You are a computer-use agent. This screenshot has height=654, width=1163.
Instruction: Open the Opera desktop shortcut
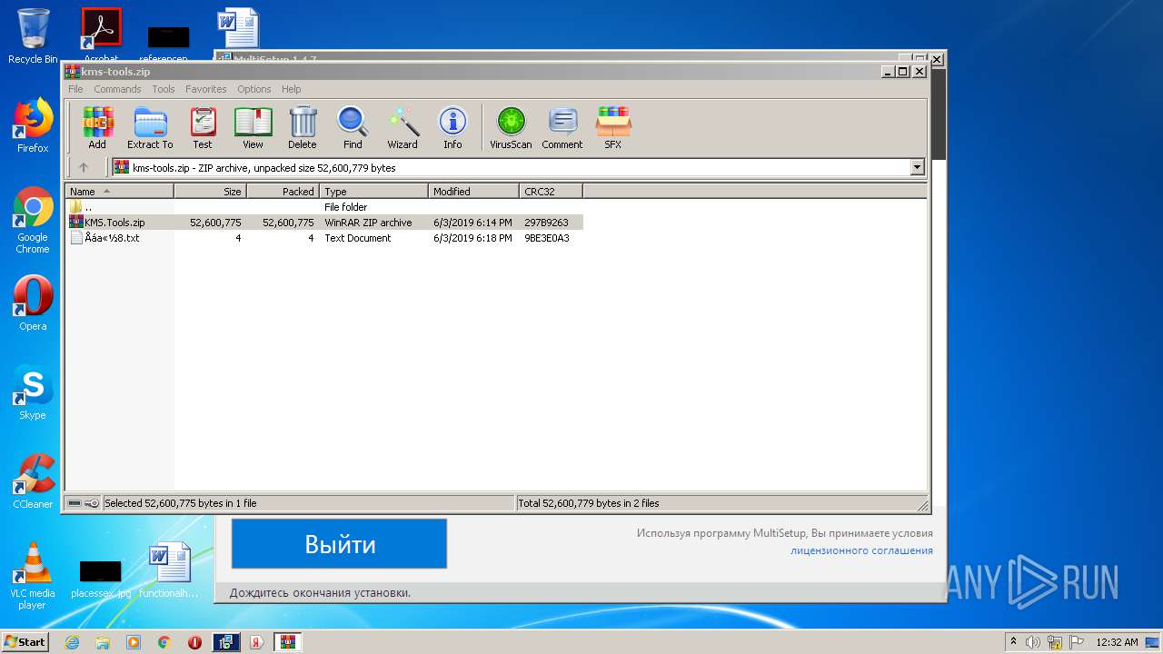tap(33, 303)
